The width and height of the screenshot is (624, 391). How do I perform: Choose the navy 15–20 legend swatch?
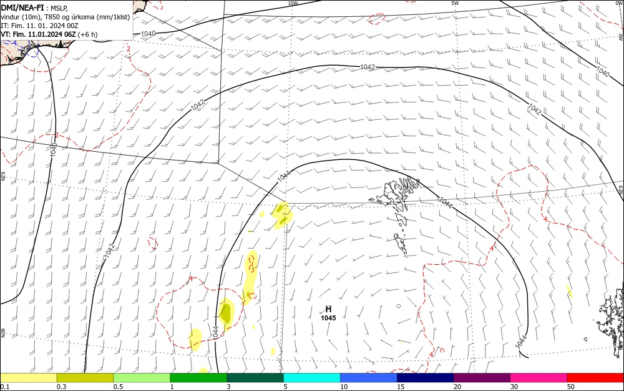click(426, 378)
